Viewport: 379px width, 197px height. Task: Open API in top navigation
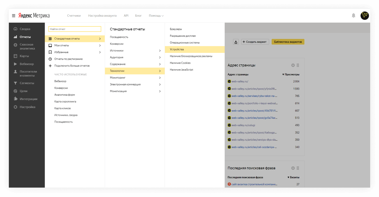(126, 16)
